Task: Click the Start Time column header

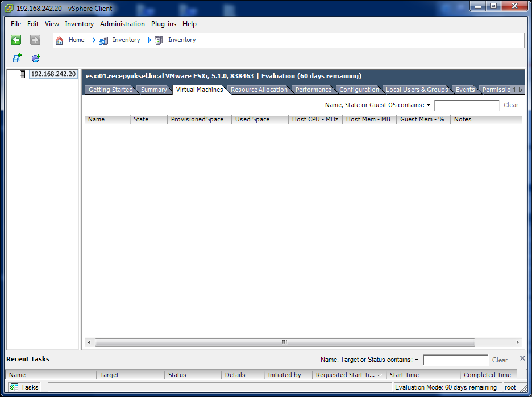Action: click(423, 375)
